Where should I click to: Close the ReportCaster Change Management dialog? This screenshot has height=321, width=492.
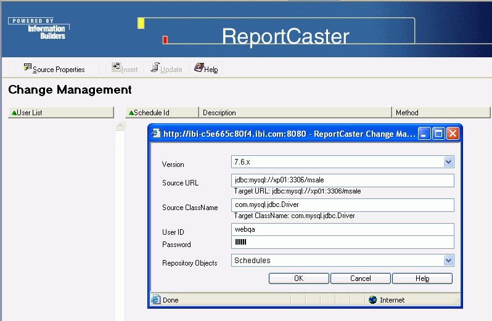click(453, 134)
